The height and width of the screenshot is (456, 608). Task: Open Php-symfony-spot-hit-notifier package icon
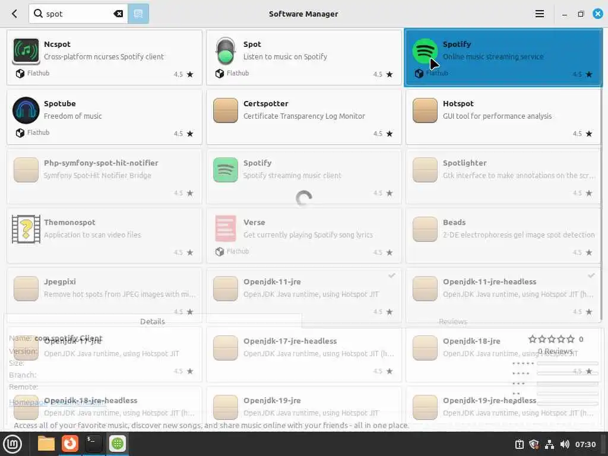pos(26,170)
